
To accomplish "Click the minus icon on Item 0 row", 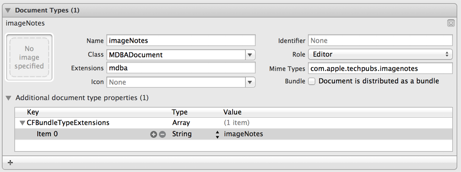I will pyautogui.click(x=162, y=134).
